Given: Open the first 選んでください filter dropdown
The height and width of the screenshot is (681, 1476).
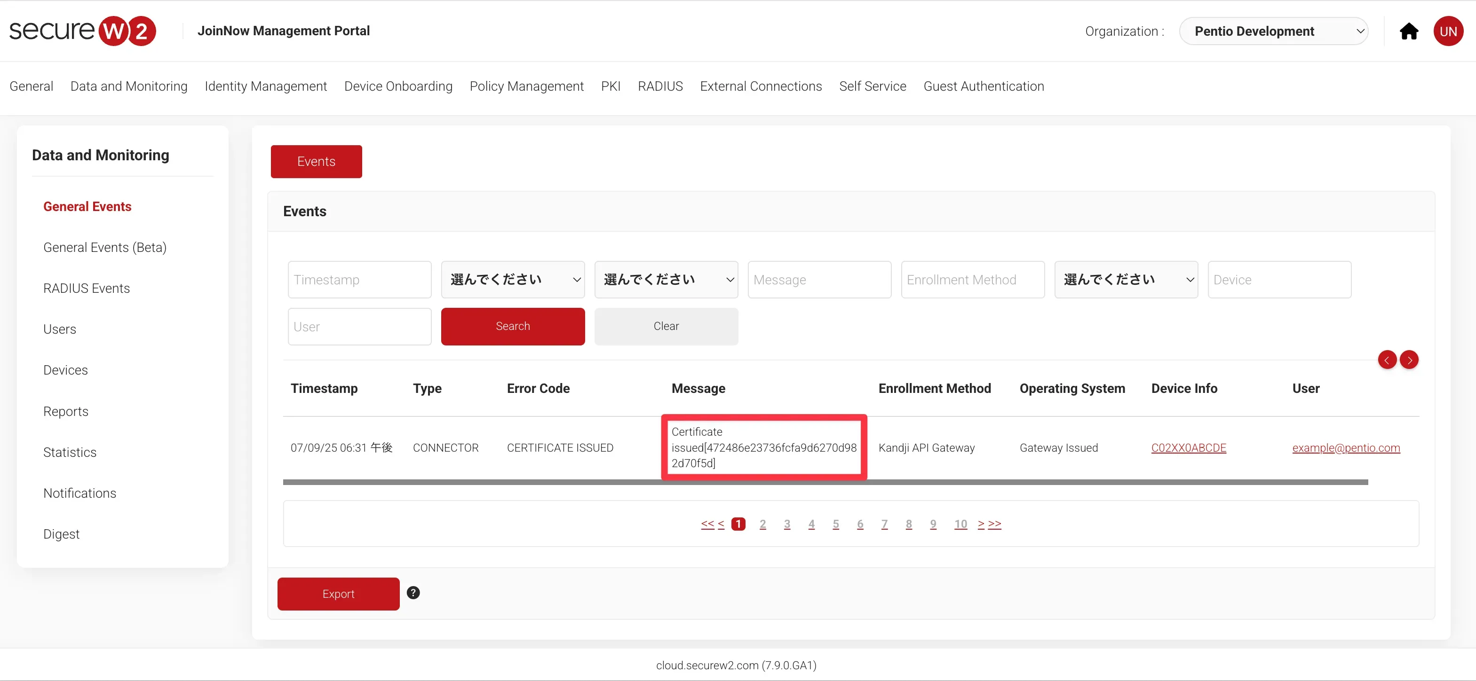Looking at the screenshot, I should (513, 280).
